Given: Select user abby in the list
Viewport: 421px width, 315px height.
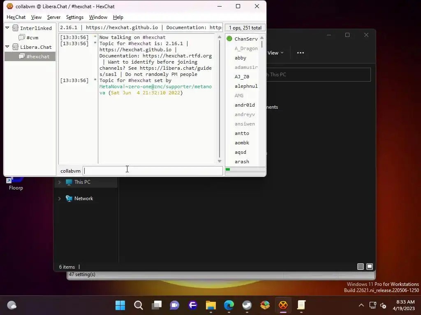Looking at the screenshot, I should pyautogui.click(x=240, y=58).
